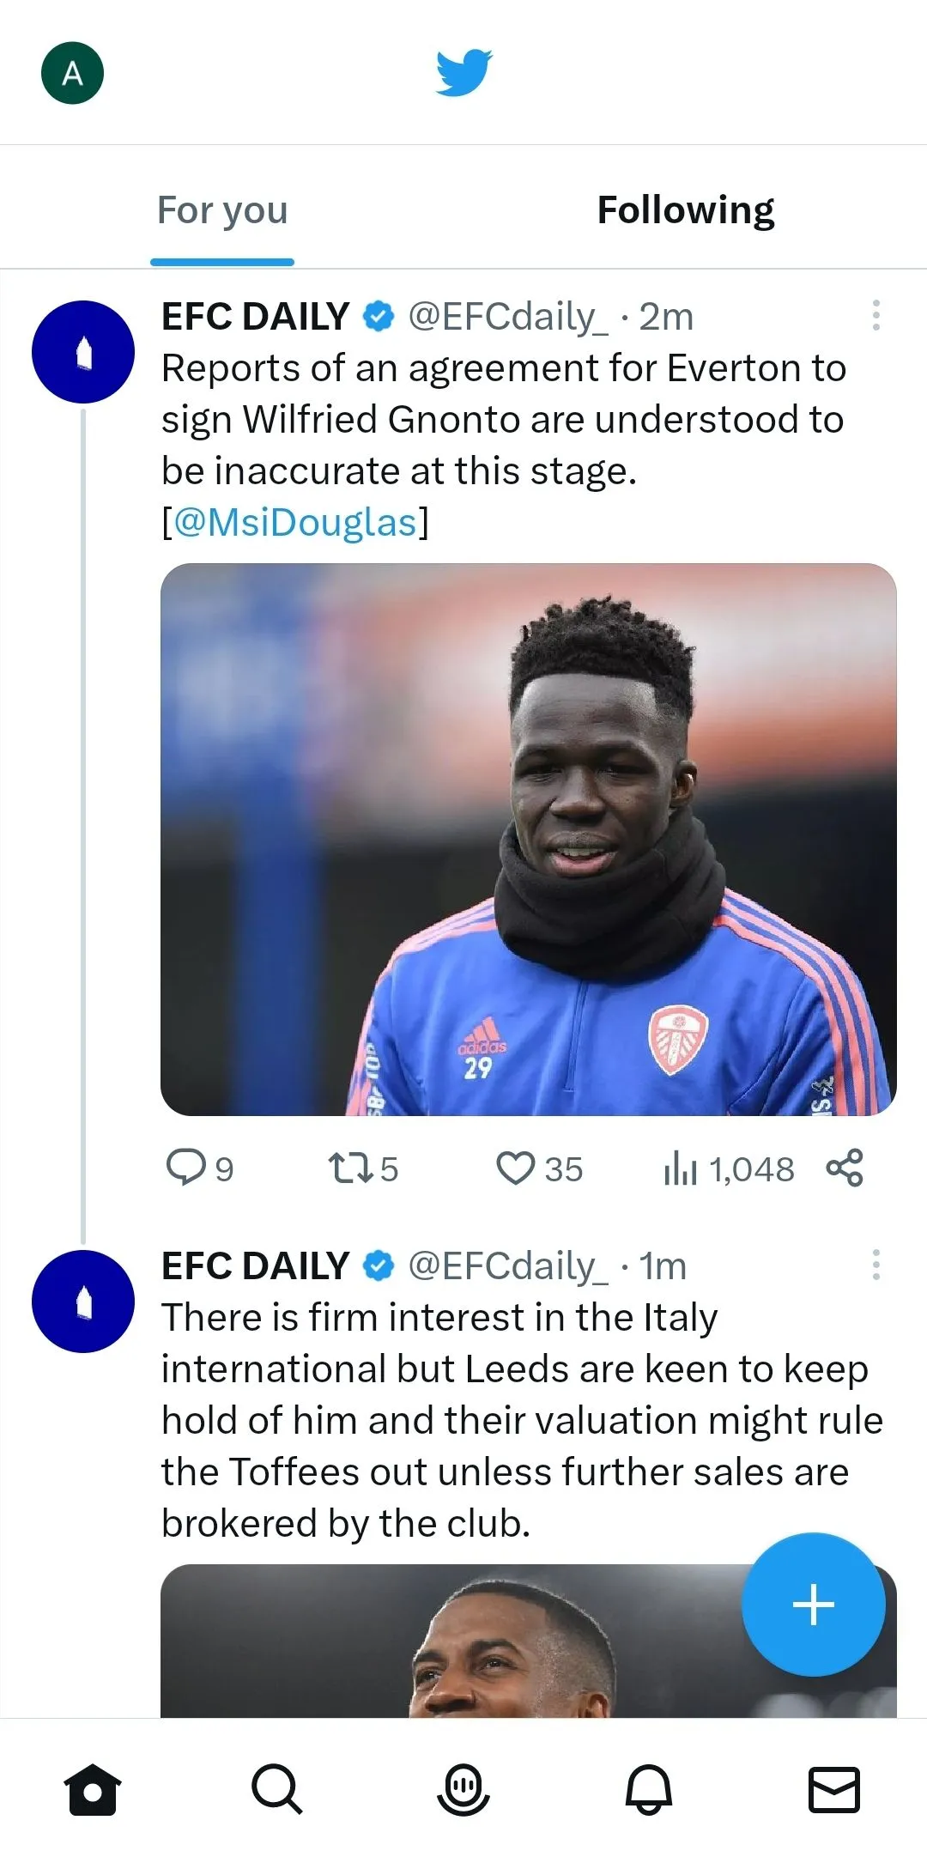Open Spaces from the bottom bar
The height and width of the screenshot is (1863, 927).
463,1790
